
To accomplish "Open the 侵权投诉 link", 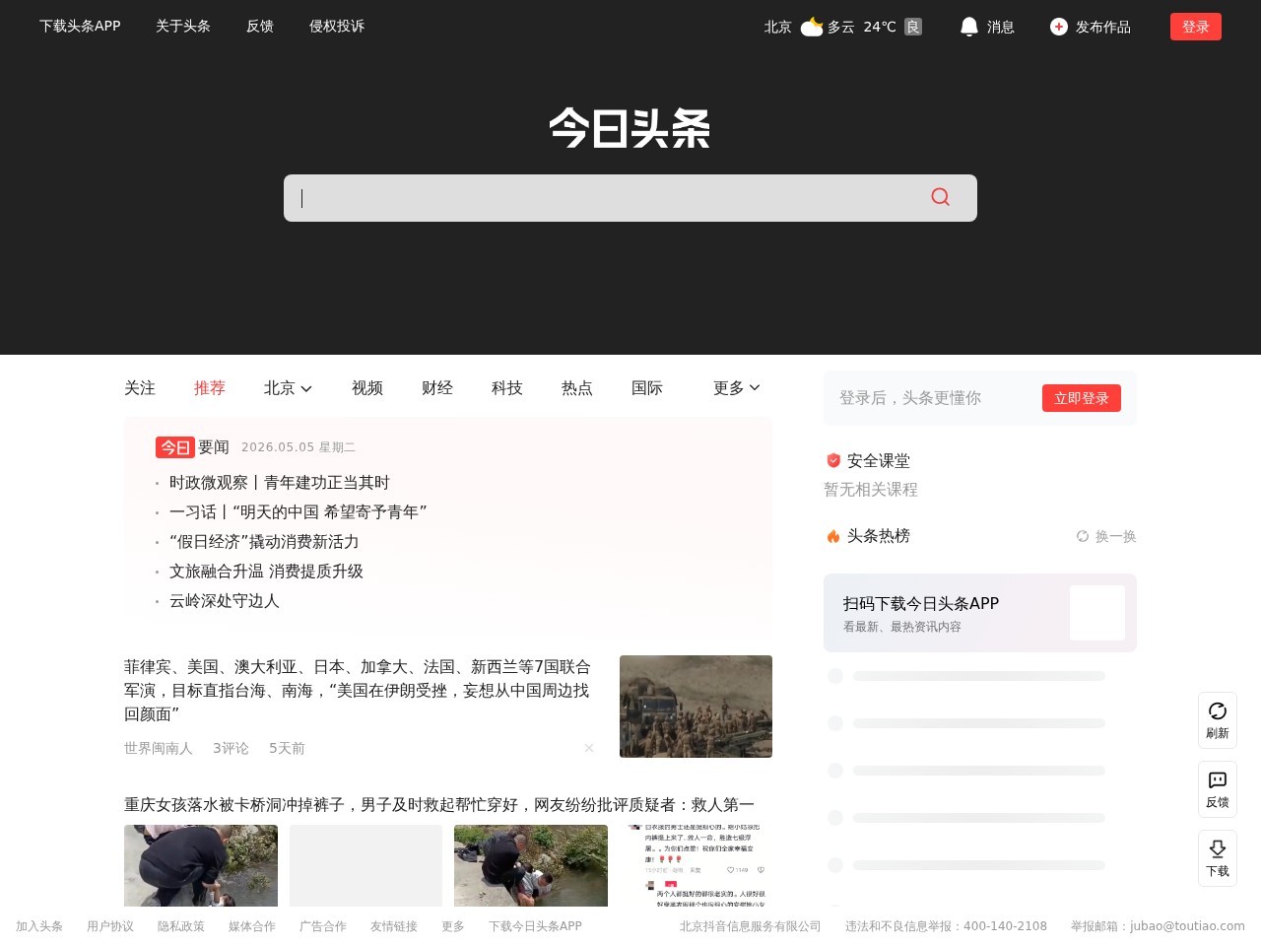I will point(337,27).
